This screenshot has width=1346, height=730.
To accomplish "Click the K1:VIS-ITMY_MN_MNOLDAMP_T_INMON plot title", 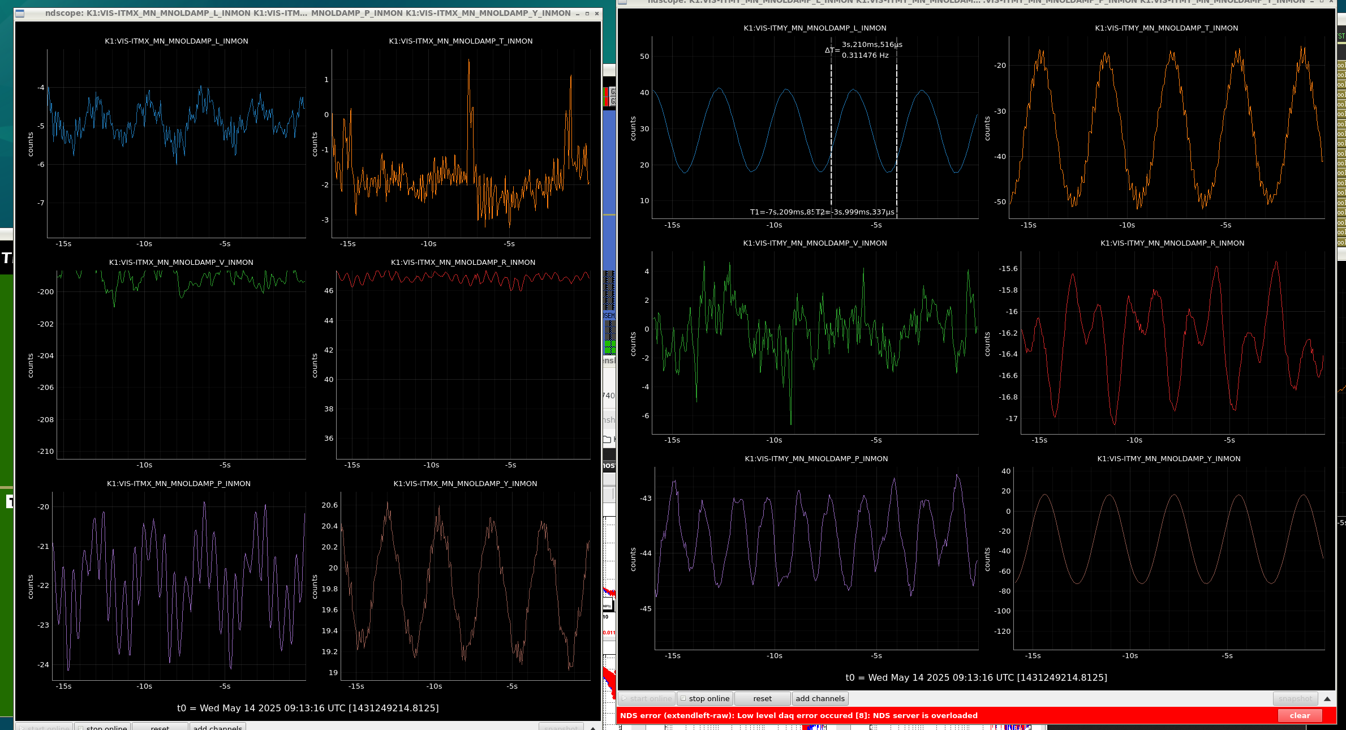I will 1167,28.
